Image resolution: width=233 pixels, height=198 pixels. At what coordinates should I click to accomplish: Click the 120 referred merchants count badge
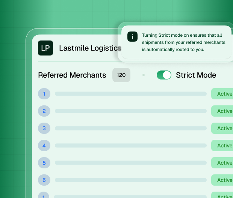pos(121,75)
